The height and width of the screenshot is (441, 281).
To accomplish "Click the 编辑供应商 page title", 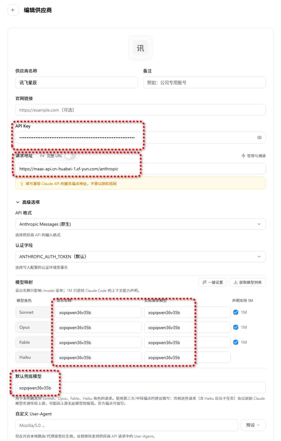I will pyautogui.click(x=38, y=10).
